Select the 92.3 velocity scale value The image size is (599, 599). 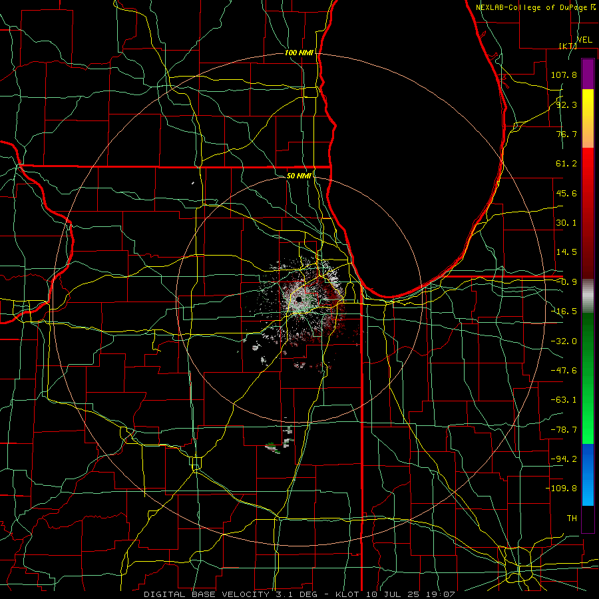566,104
